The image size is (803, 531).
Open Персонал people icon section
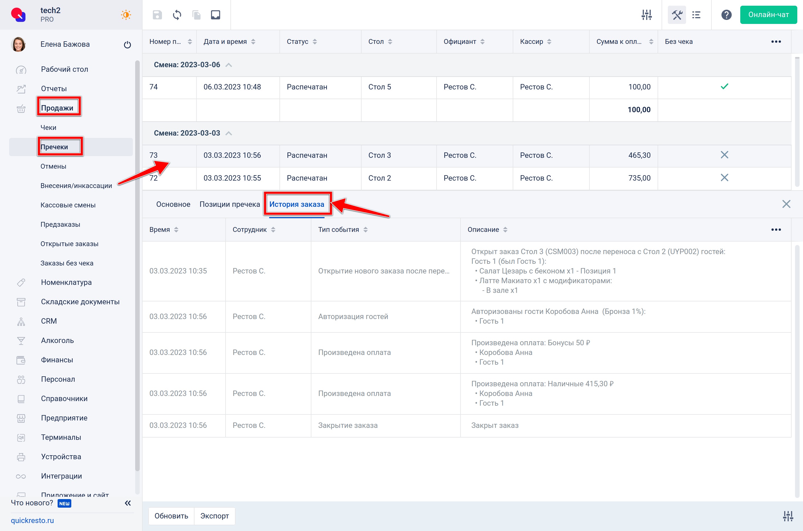tap(21, 379)
